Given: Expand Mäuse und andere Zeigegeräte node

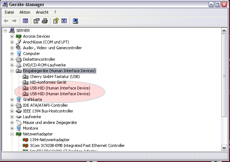Looking at the screenshot, I should pos(12,122).
